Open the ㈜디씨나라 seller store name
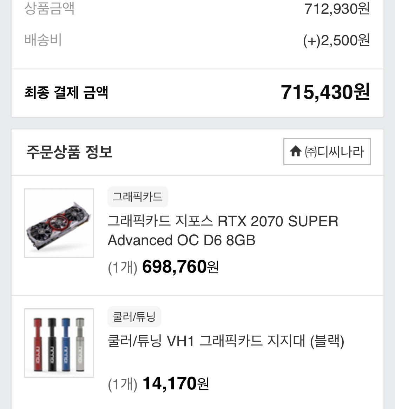The height and width of the screenshot is (409, 395). (335, 152)
